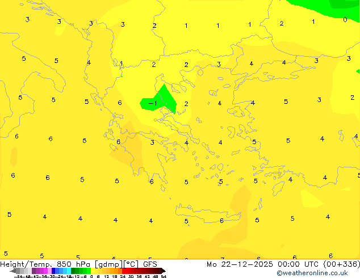Click the gray left arrow end of legend

(x=12, y=271)
